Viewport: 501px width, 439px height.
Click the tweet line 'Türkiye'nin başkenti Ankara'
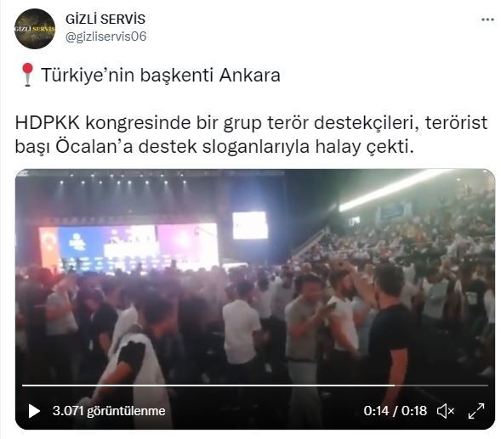161,76
